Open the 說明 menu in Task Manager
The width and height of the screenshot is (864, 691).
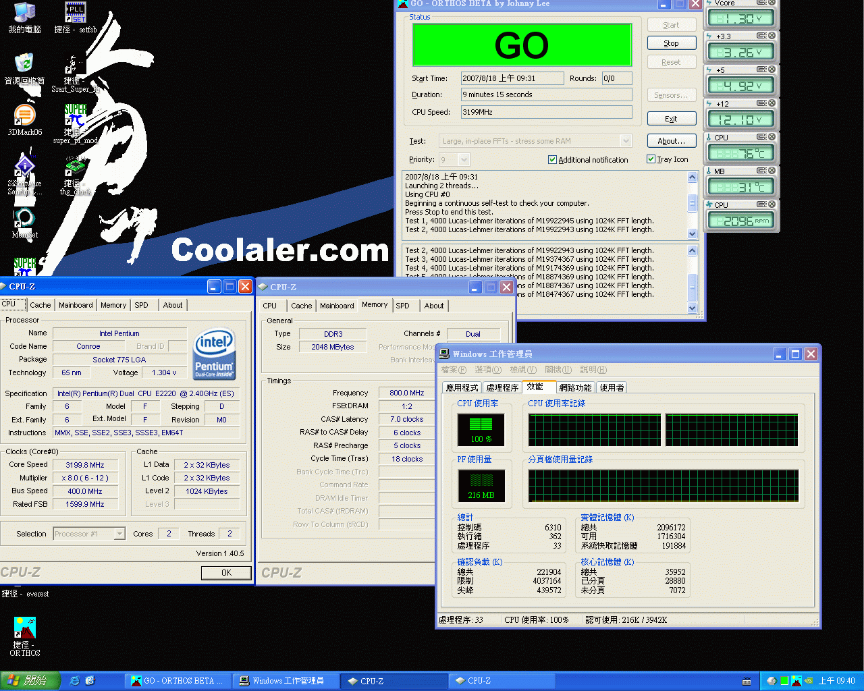coord(593,370)
